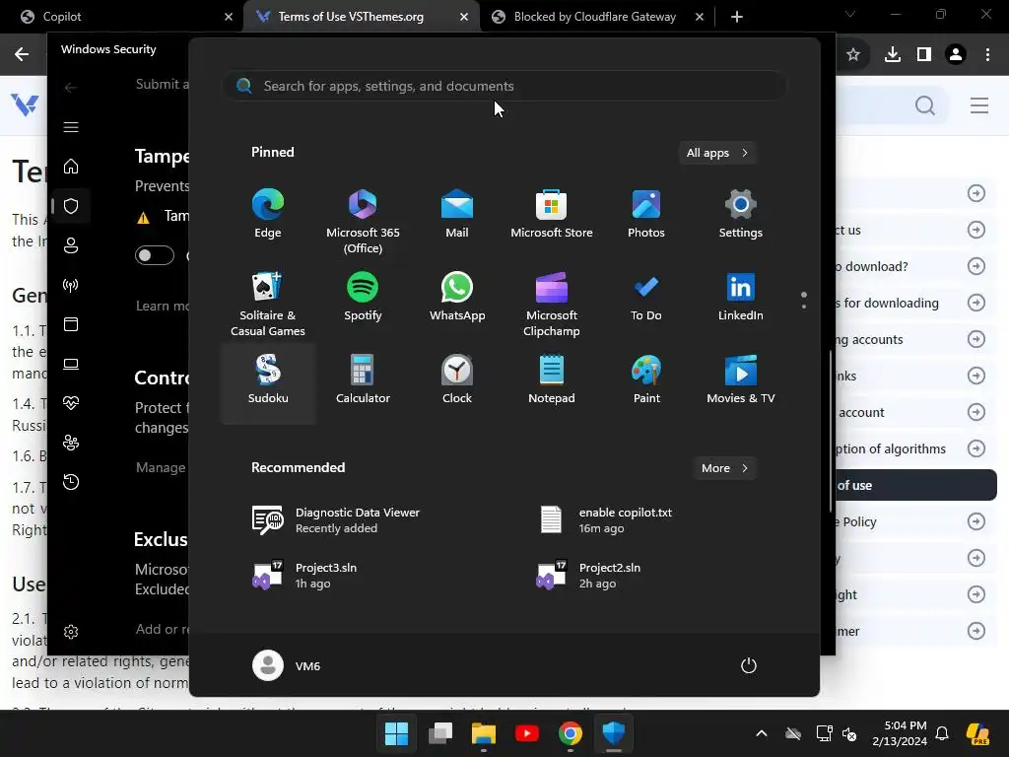Click the Power button in Start menu

(749, 665)
